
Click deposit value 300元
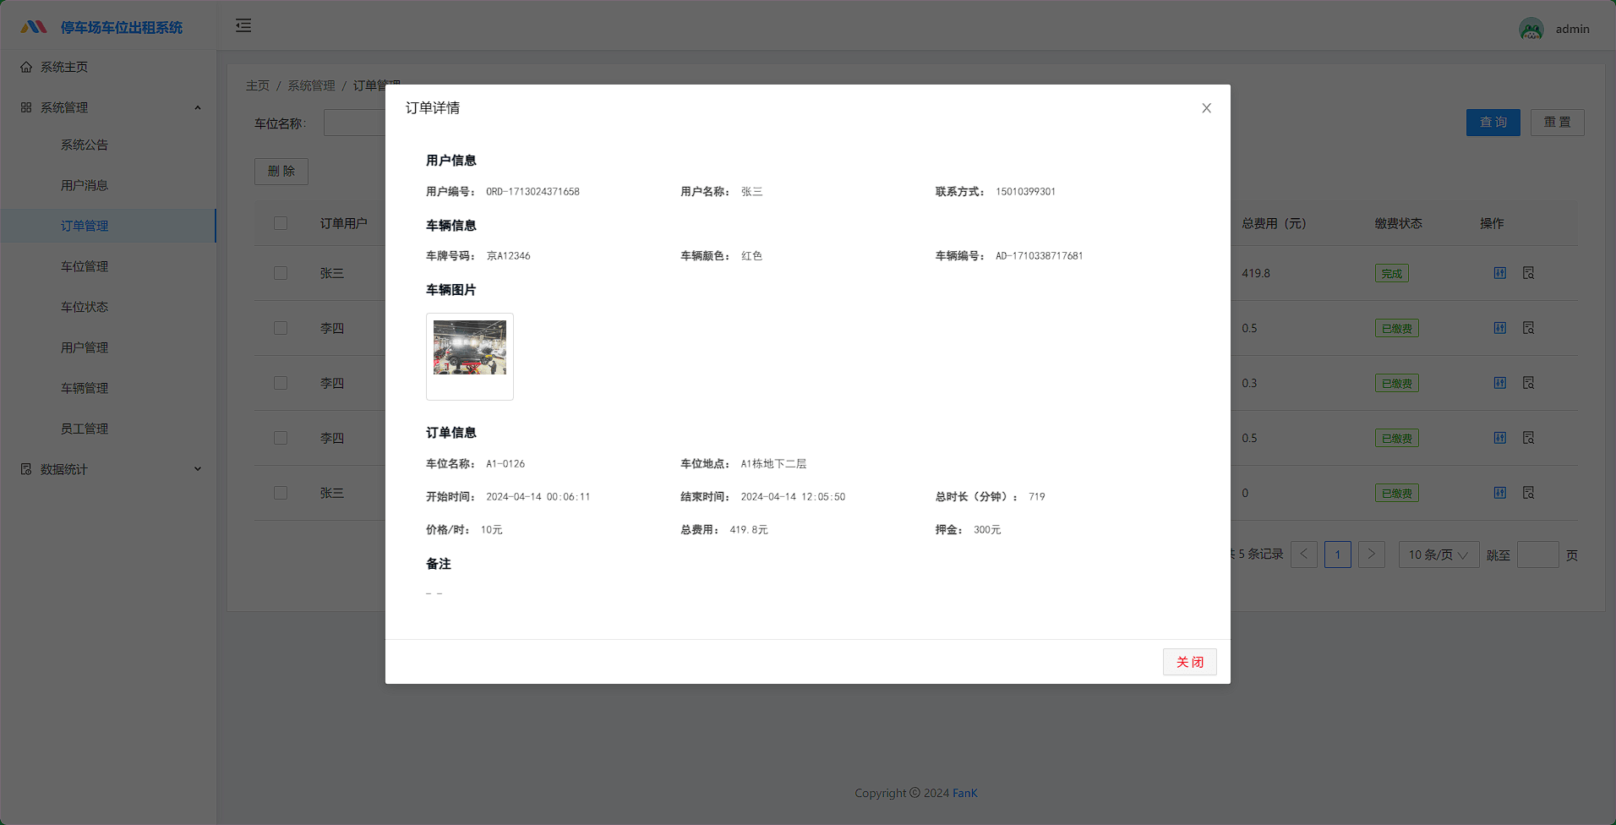(987, 530)
